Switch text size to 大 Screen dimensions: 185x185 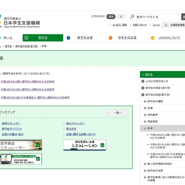pos(121,17)
